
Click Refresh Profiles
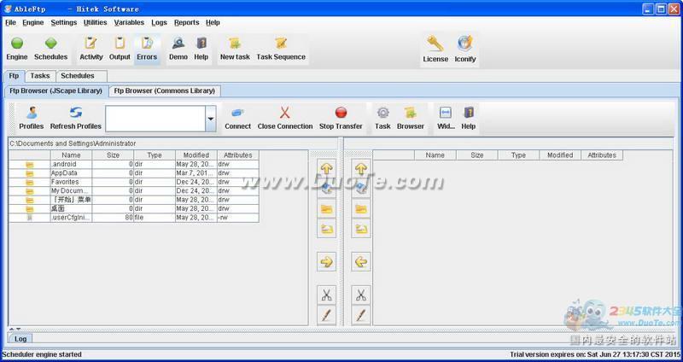[76, 119]
